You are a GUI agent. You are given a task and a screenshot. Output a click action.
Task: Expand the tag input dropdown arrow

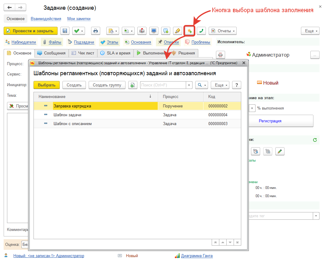click(316, 216)
